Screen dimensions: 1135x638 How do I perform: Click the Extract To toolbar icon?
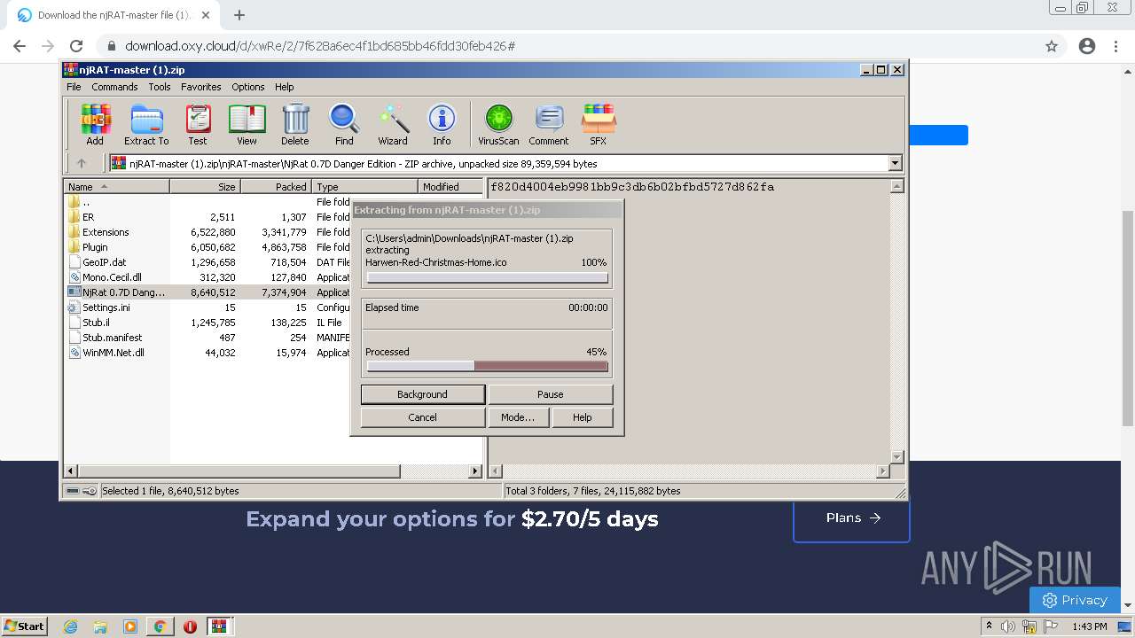[x=146, y=124]
